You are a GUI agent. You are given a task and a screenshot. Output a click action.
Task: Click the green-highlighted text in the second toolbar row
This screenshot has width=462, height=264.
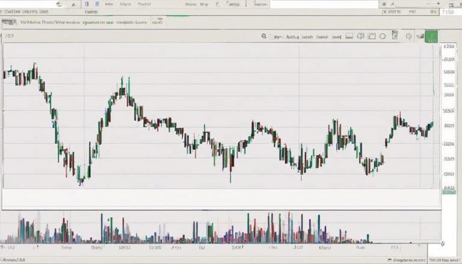coord(97,22)
